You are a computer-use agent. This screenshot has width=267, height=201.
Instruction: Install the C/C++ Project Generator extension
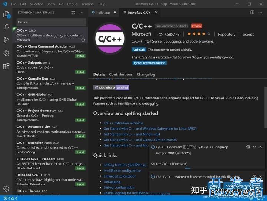[x=80, y=120]
